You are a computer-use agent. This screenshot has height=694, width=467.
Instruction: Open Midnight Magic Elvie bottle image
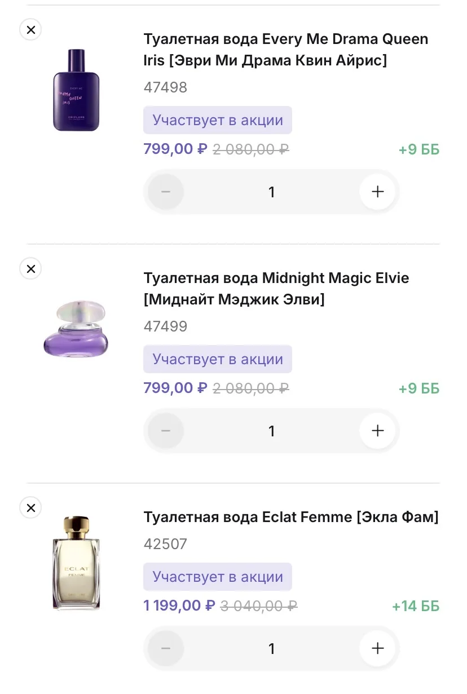(76, 329)
